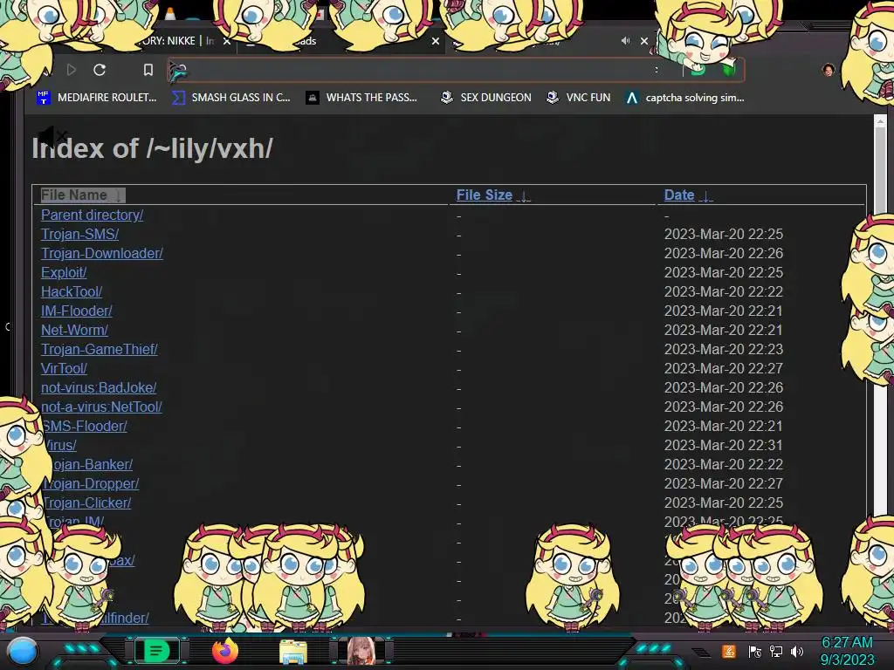
Task: Open the not-a-virus:NetTool/ folder
Action: pos(101,407)
